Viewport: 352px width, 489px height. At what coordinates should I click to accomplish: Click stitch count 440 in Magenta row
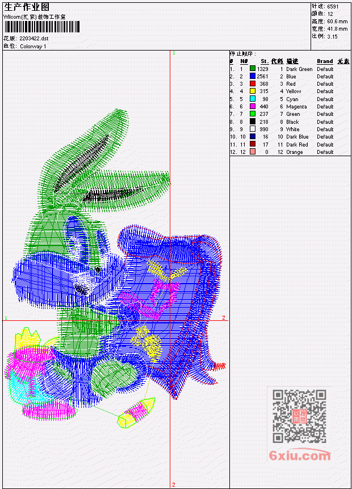(264, 107)
